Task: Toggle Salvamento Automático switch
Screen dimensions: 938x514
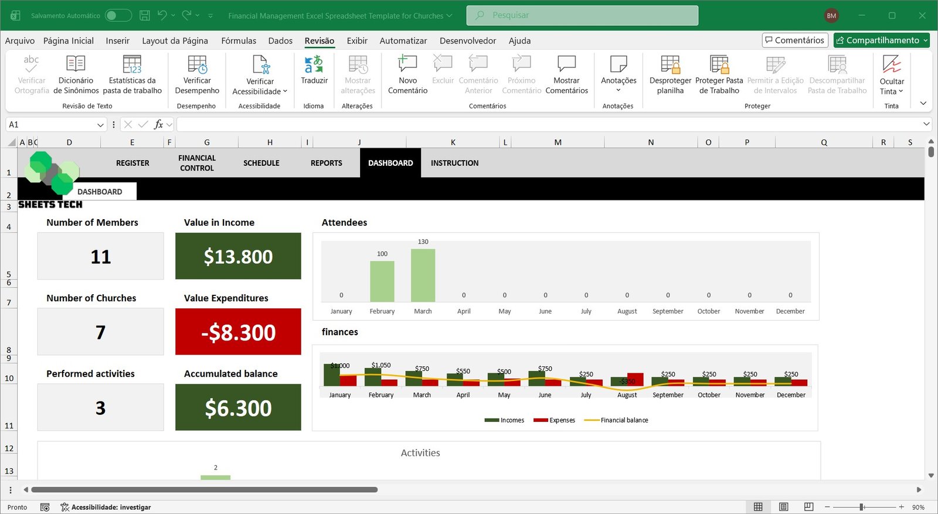Action: (x=118, y=16)
